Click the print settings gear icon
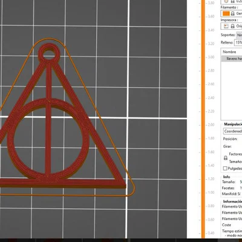This screenshot has width=242, height=242. tap(226, 1)
